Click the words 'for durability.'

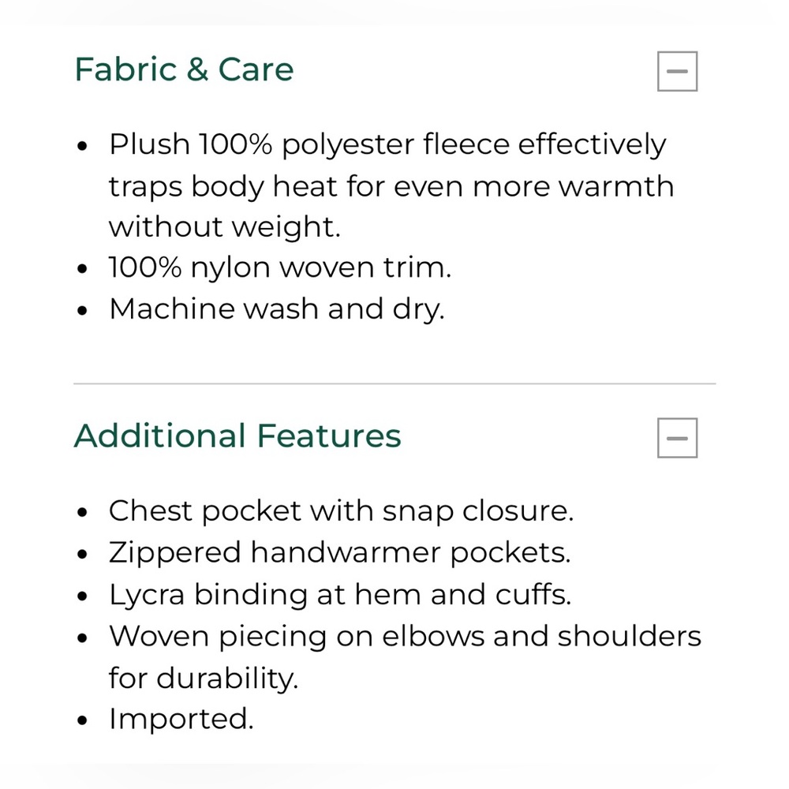pyautogui.click(x=204, y=679)
